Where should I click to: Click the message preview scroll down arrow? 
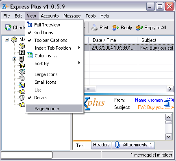tap(169, 137)
